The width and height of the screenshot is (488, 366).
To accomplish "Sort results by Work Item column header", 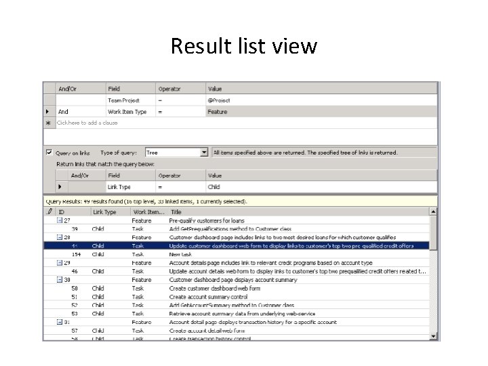I will pos(149,211).
